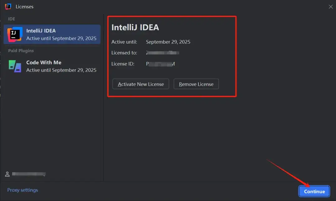Click Remove License button

(196, 84)
